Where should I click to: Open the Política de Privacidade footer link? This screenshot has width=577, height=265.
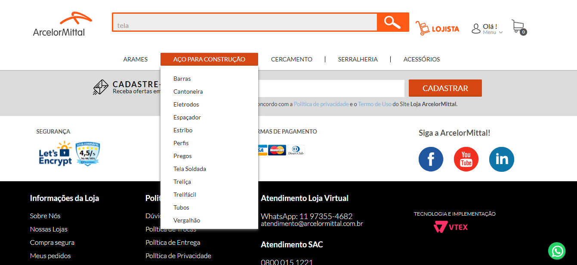point(178,256)
